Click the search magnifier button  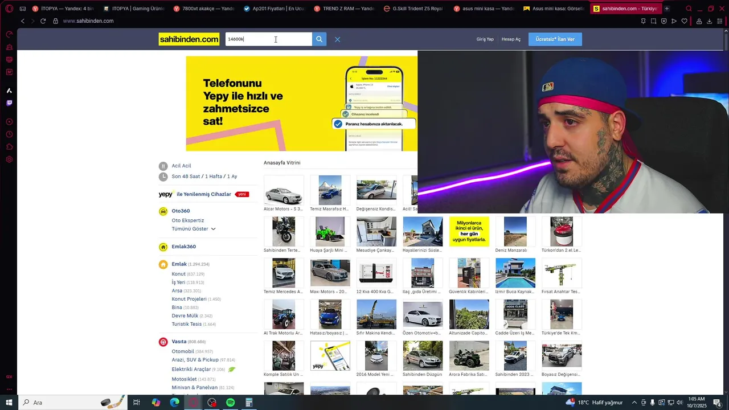[319, 39]
